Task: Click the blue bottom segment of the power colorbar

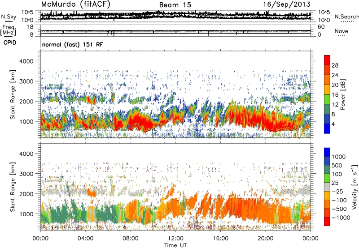Action: tap(327, 128)
